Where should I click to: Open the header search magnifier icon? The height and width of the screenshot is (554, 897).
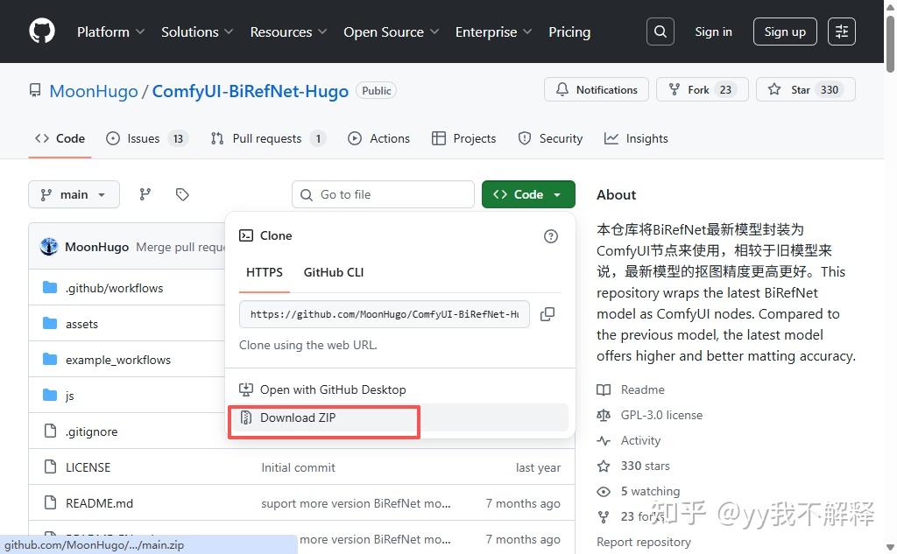point(660,31)
